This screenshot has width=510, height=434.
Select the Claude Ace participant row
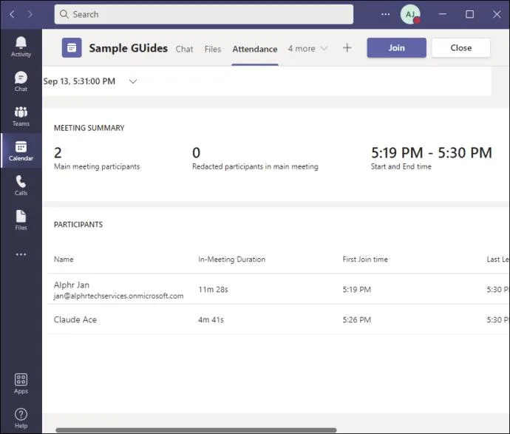point(279,319)
